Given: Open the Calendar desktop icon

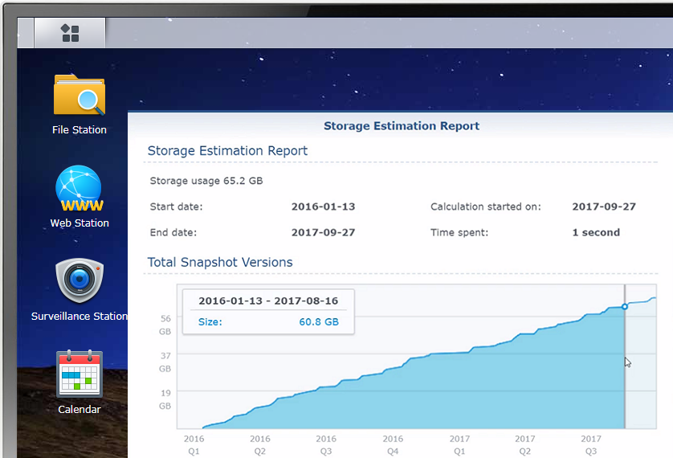Looking at the screenshot, I should [79, 374].
